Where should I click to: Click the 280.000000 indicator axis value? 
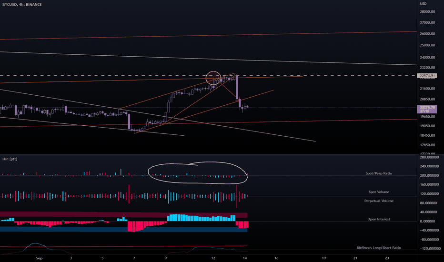point(429,157)
